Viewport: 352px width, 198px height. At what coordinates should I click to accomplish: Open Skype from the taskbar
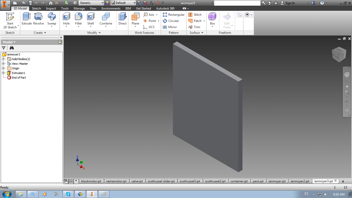pyautogui.click(x=68, y=194)
